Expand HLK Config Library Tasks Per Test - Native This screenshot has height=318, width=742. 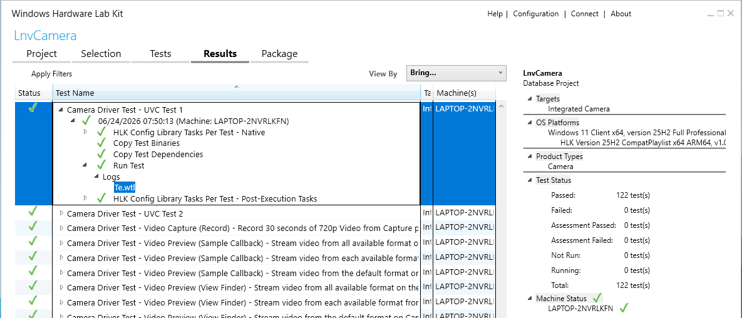(86, 132)
